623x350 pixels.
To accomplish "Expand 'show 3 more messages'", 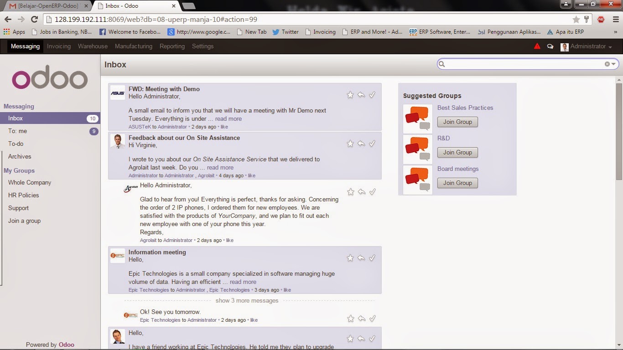I will 247,300.
